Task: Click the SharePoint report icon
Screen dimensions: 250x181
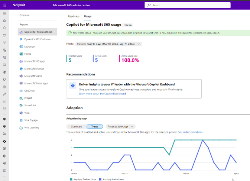Action: point(21,106)
